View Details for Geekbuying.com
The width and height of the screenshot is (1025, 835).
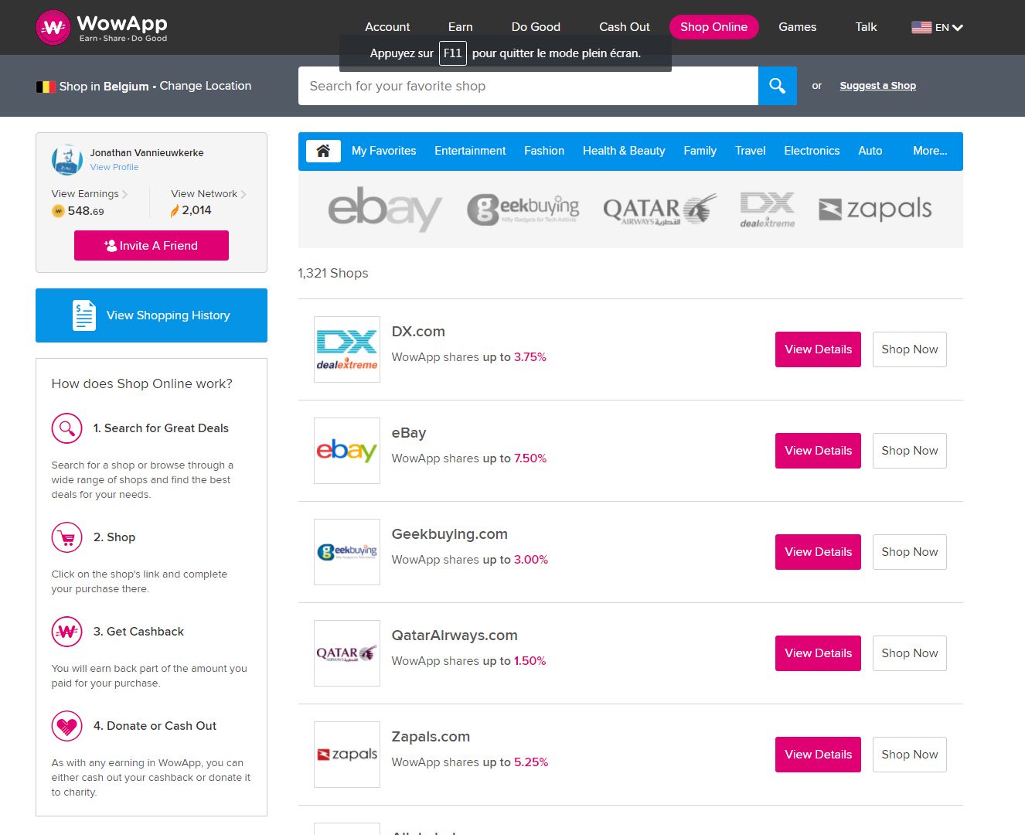[x=818, y=552]
